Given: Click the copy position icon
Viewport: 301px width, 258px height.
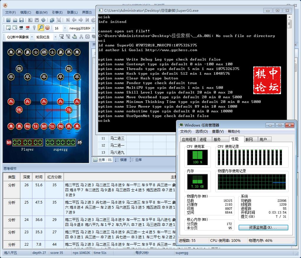Looking at the screenshot, I should point(52,20).
